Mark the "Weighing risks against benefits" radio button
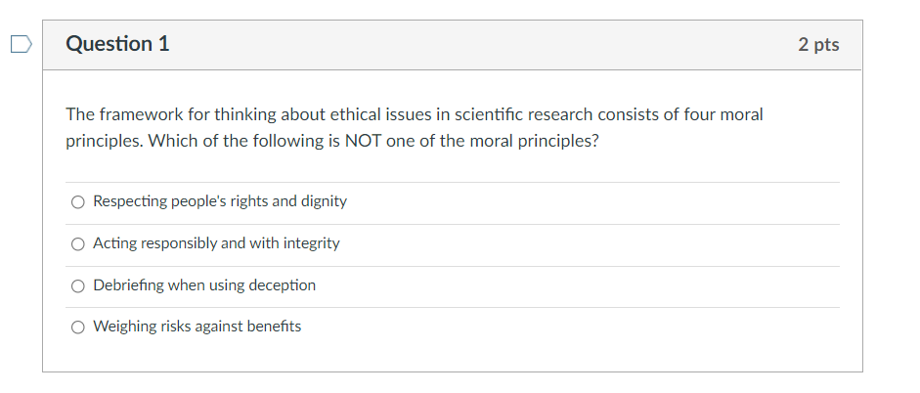 78,327
